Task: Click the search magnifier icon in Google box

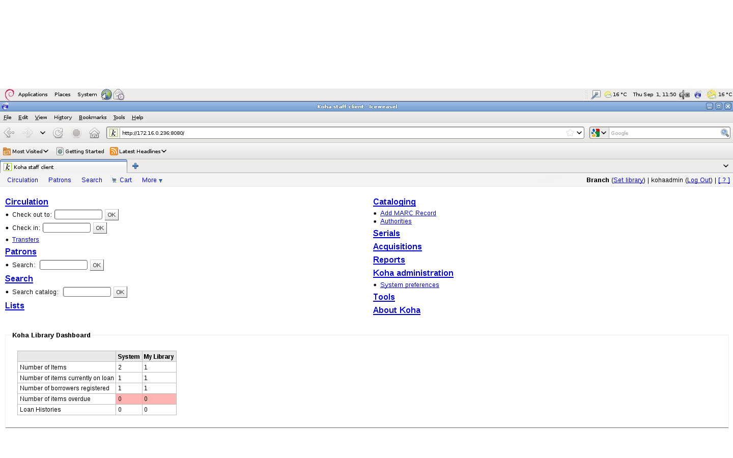Action: (x=724, y=133)
